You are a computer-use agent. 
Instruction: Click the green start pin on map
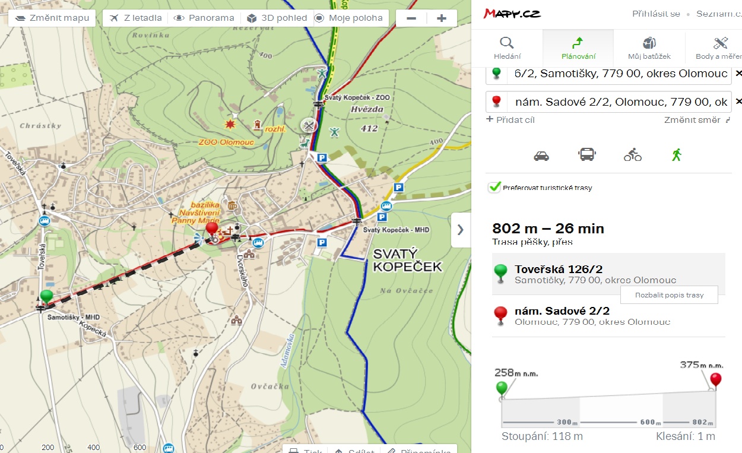click(46, 296)
